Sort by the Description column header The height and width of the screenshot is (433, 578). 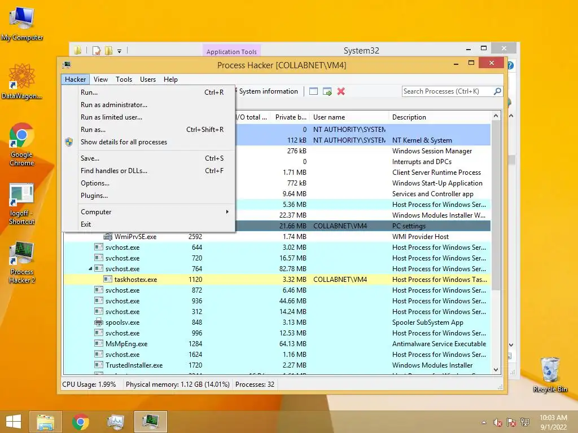point(440,117)
